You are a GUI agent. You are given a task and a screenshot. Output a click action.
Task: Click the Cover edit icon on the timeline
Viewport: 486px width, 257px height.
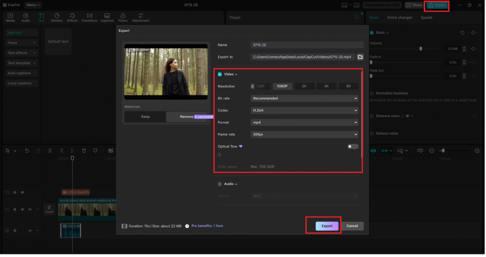pos(49,209)
